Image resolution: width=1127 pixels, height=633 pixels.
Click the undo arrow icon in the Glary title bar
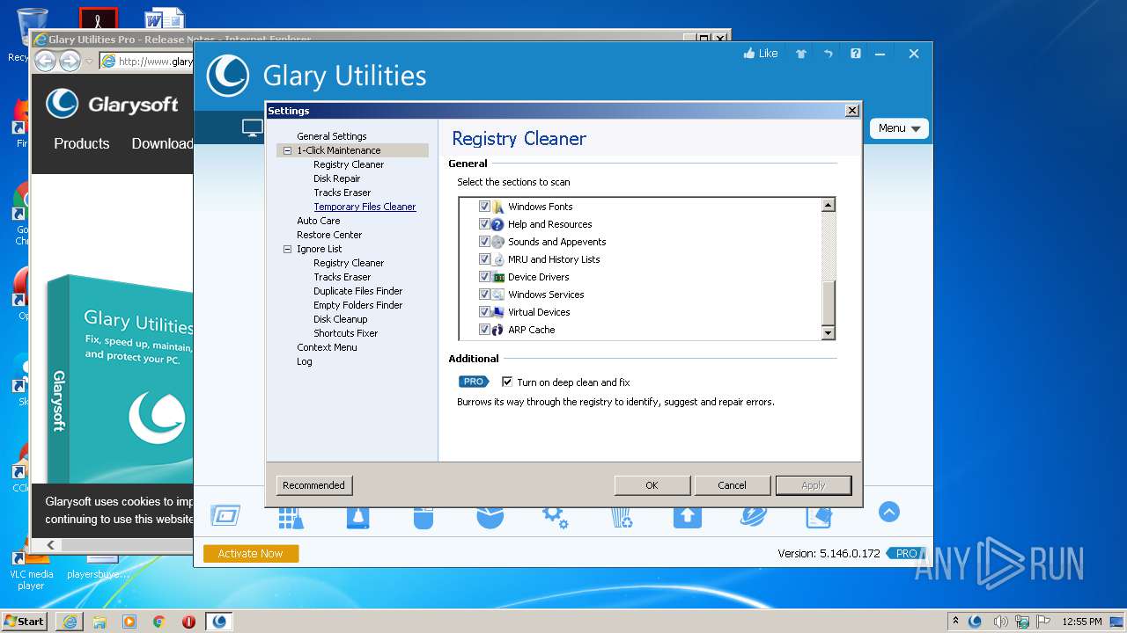pyautogui.click(x=828, y=54)
